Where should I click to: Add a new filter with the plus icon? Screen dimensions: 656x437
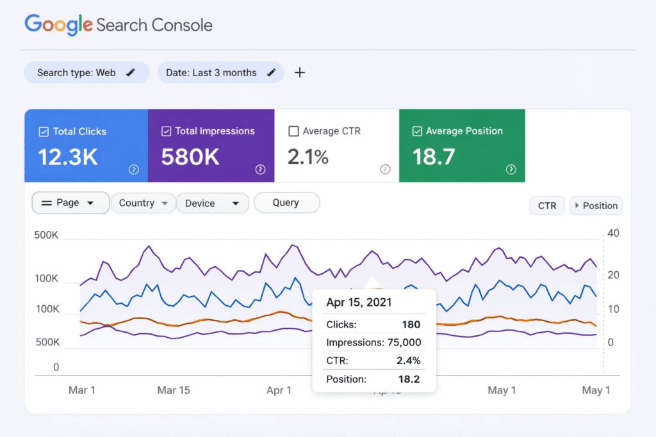(299, 72)
